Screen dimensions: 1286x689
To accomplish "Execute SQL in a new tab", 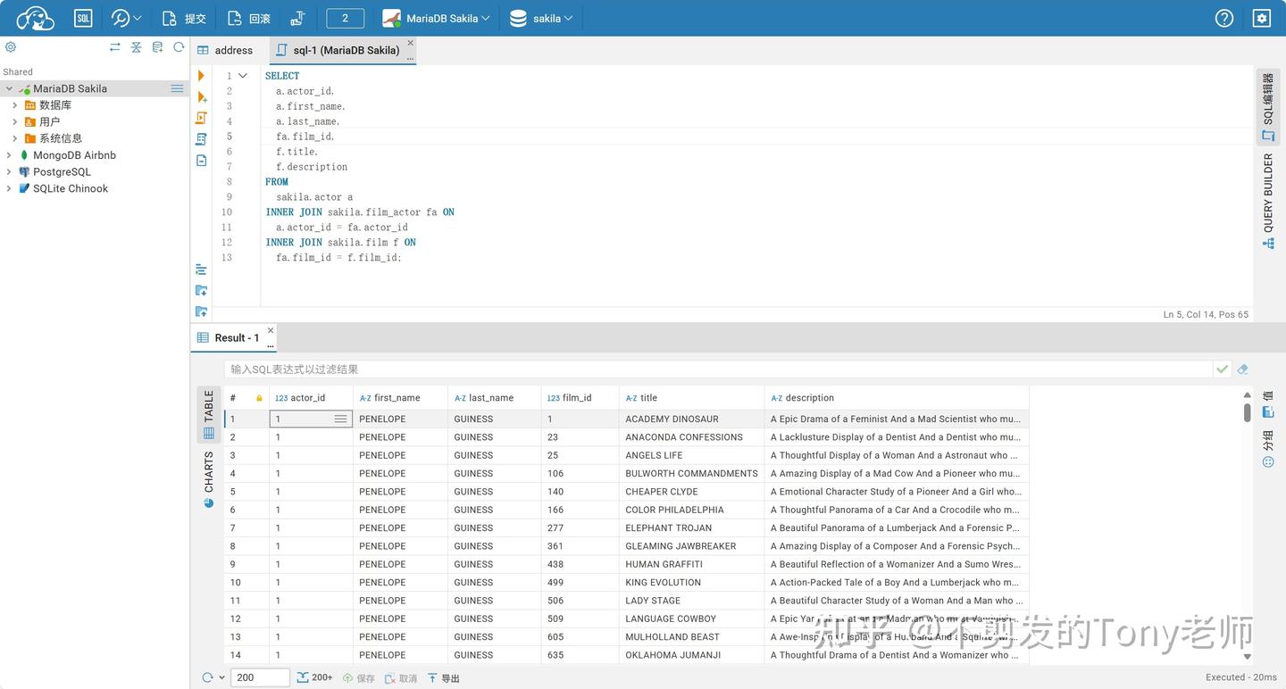I will pyautogui.click(x=201, y=96).
